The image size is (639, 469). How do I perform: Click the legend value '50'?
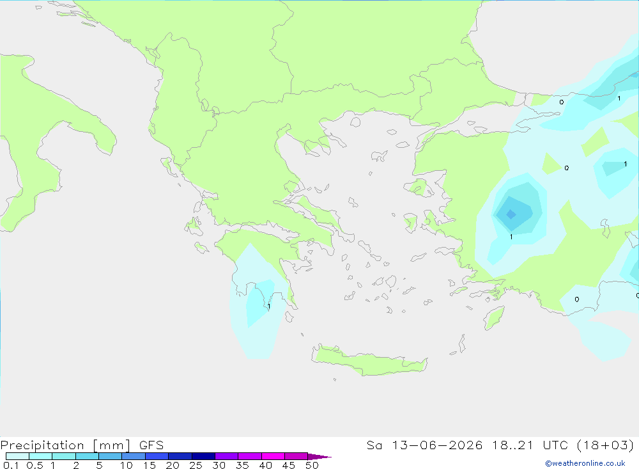312,465
